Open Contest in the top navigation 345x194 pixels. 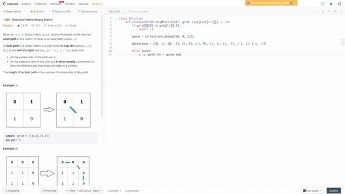[70, 4]
